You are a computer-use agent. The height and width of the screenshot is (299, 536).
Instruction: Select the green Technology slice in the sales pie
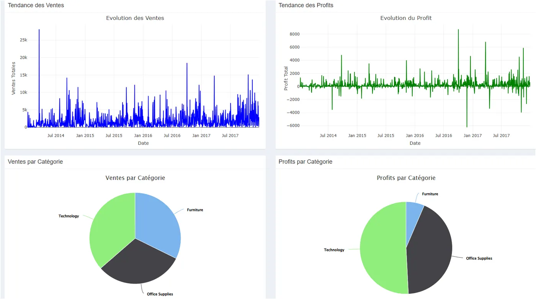[x=111, y=229]
